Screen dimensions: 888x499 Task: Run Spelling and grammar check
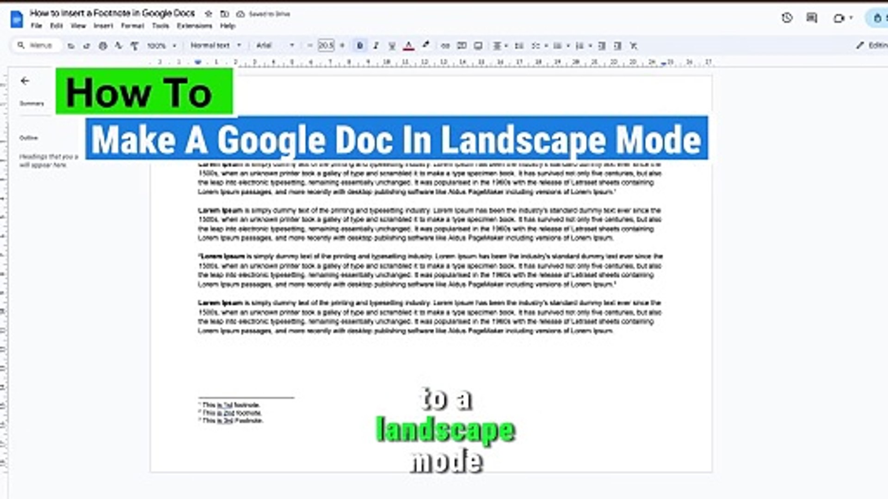(118, 46)
